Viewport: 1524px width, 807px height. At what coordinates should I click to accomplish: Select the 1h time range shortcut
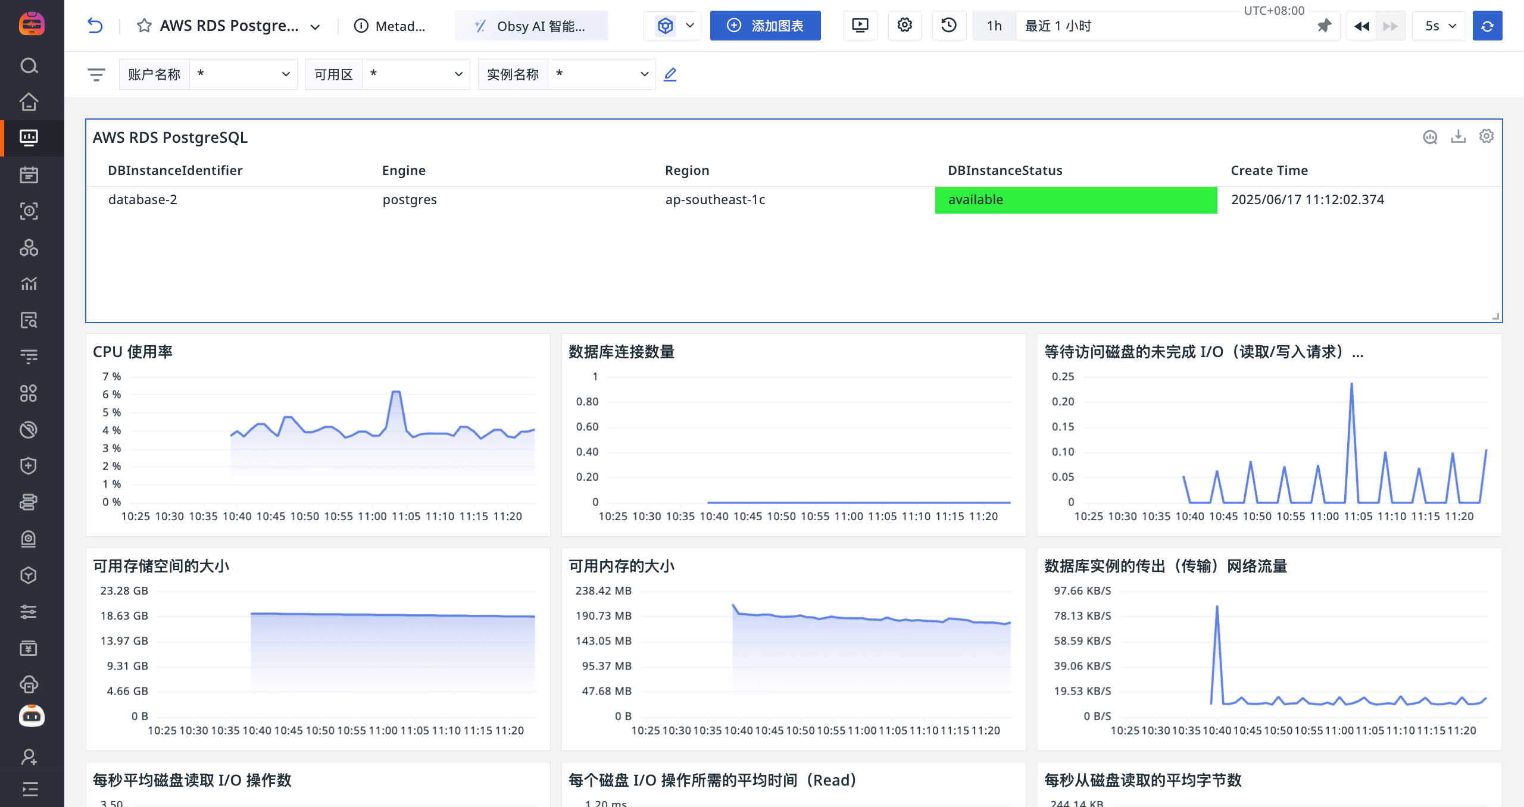(994, 26)
